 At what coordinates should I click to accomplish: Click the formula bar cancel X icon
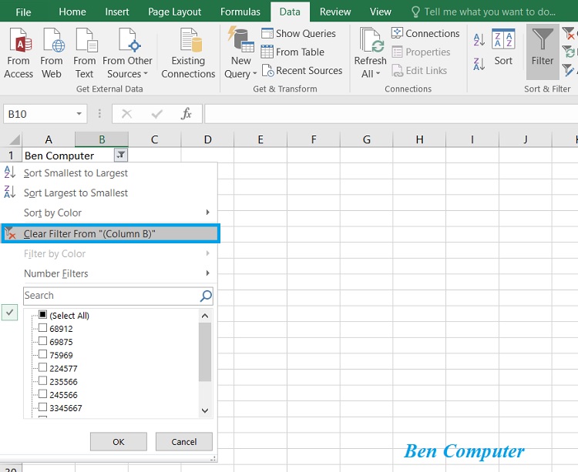click(x=127, y=114)
